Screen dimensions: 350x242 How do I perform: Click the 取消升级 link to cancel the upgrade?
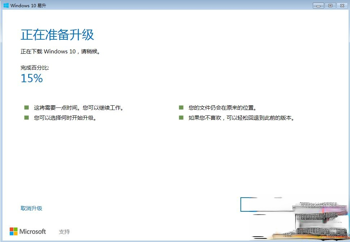click(31, 208)
